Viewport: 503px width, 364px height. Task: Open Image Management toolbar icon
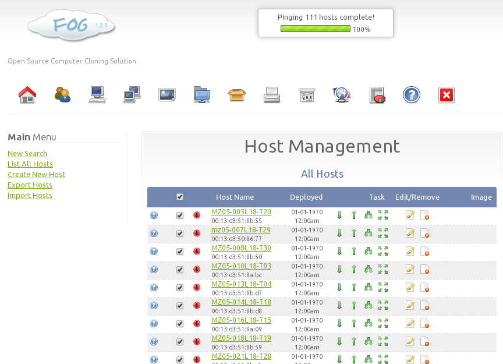(x=167, y=94)
